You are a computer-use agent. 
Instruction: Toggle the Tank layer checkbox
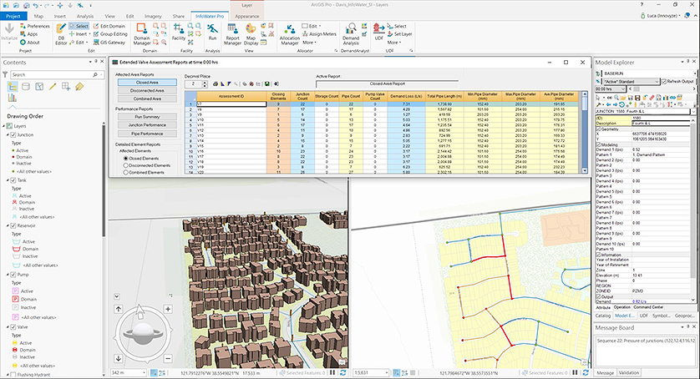point(13,180)
